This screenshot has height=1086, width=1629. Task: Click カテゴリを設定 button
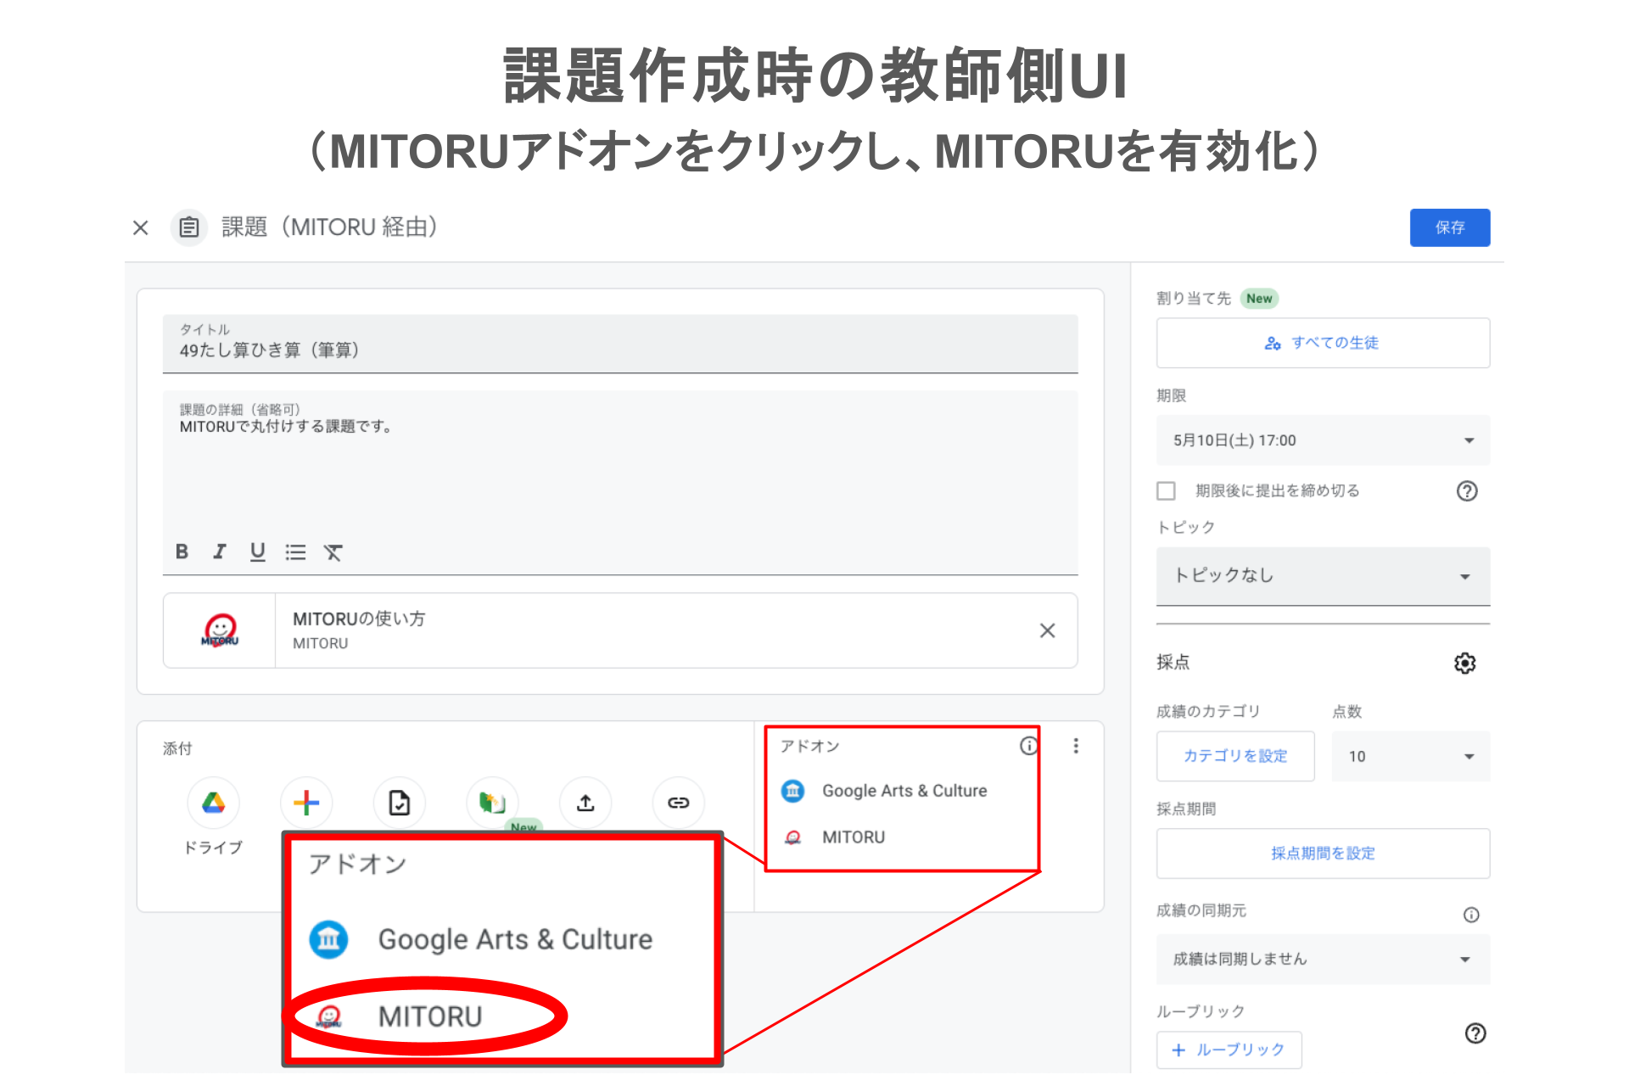[x=1235, y=756]
